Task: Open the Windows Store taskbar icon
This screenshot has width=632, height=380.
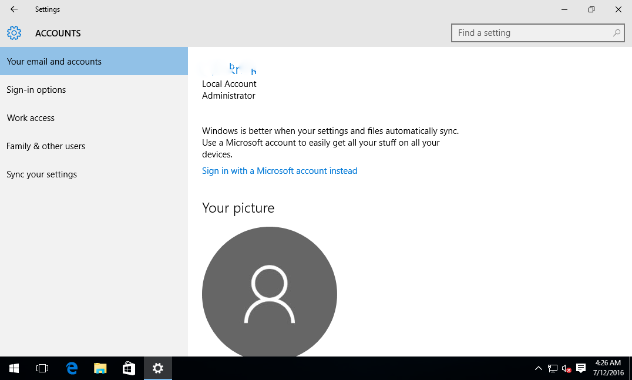Action: 129,368
